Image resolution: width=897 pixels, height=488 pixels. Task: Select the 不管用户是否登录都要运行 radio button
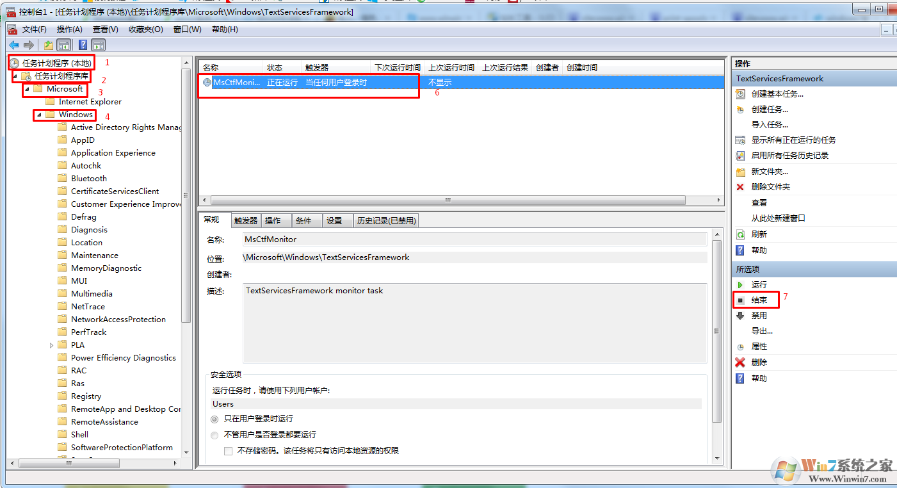(x=215, y=435)
